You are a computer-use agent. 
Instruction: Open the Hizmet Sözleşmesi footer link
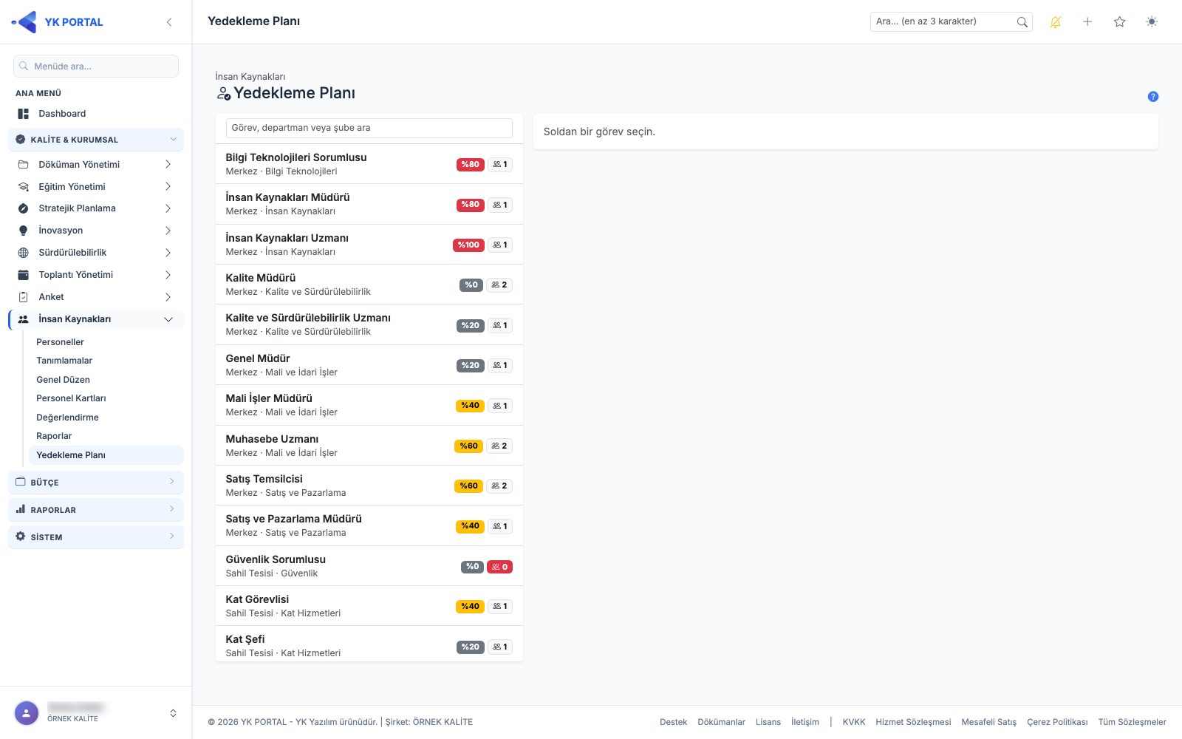click(913, 722)
